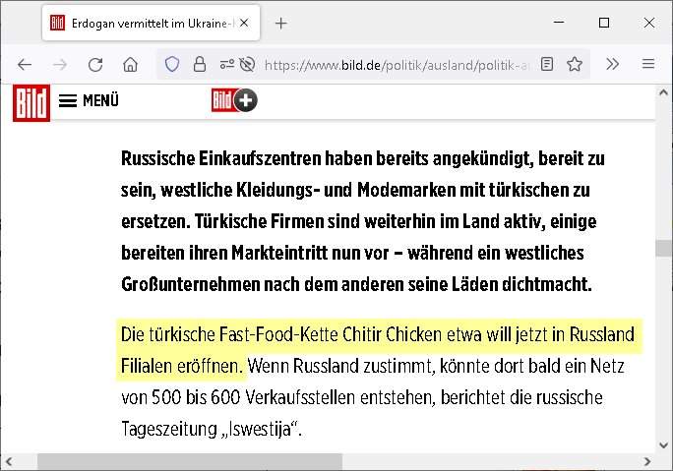Minimize the Firefox window
The width and height of the screenshot is (673, 471).
pos(559,23)
